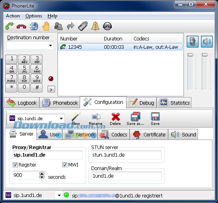Switch to the Logbook tab
This screenshot has width=218, height=203.
pos(21,103)
